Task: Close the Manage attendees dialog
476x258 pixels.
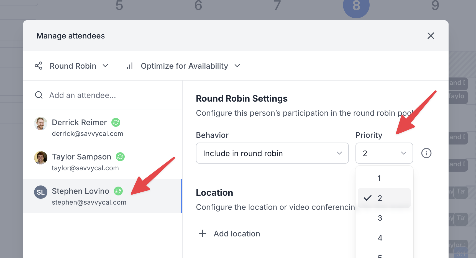Action: coord(431,36)
